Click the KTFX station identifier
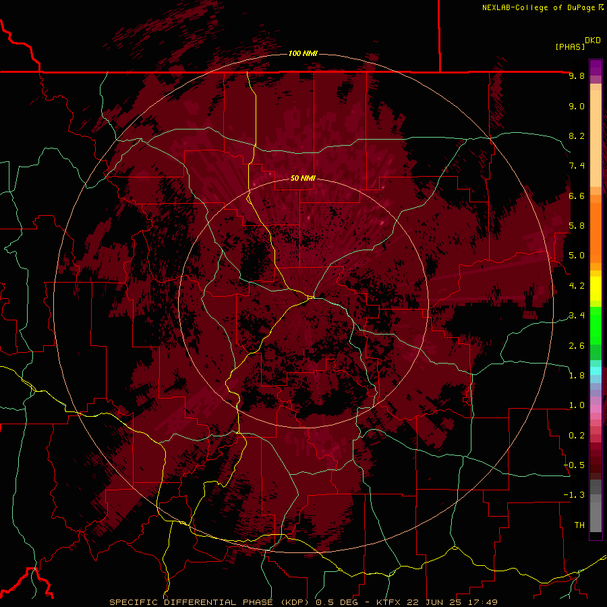 click(388, 602)
